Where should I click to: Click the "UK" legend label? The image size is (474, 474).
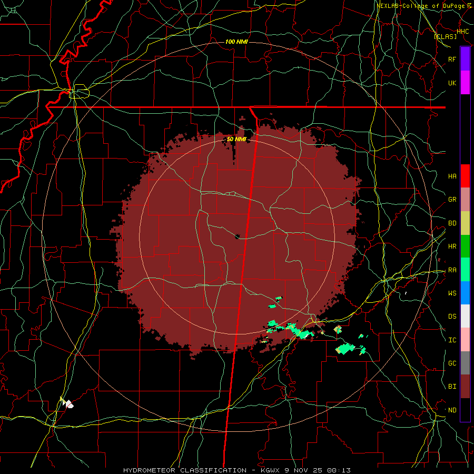click(x=452, y=83)
